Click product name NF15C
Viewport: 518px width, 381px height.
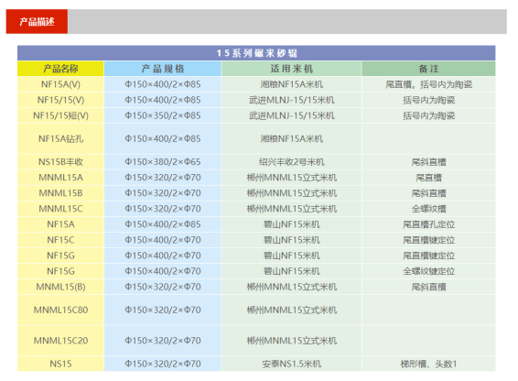60,239
